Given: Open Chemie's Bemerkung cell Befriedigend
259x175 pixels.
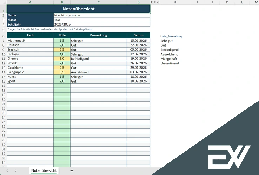Looking at the screenshot, I should coord(99,59).
